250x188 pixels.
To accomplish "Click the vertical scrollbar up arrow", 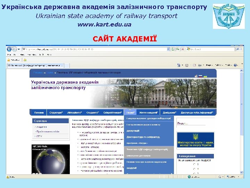I will coord(242,71).
